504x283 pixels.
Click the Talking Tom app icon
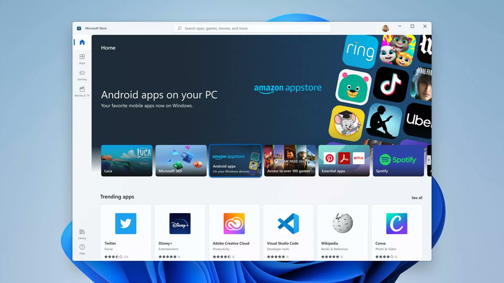pyautogui.click(x=397, y=51)
